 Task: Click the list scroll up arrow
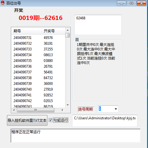point(68,30)
